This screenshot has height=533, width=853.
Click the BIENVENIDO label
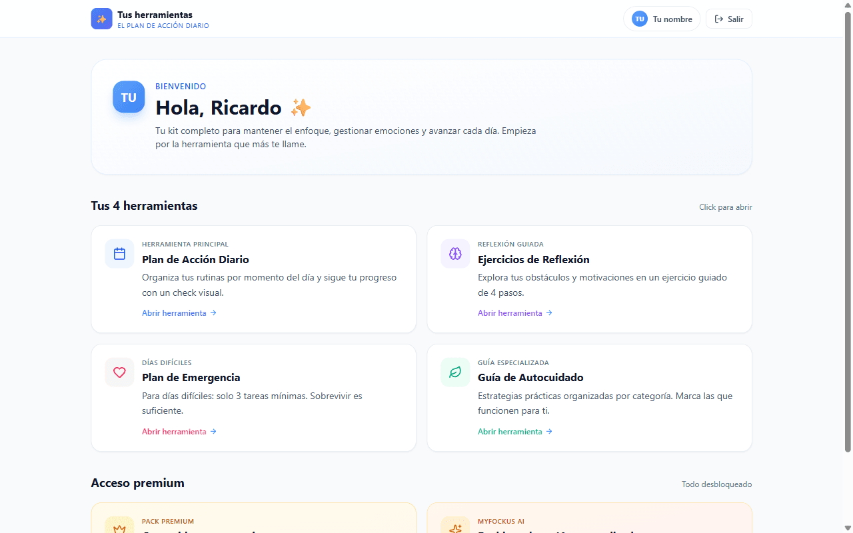pos(181,87)
